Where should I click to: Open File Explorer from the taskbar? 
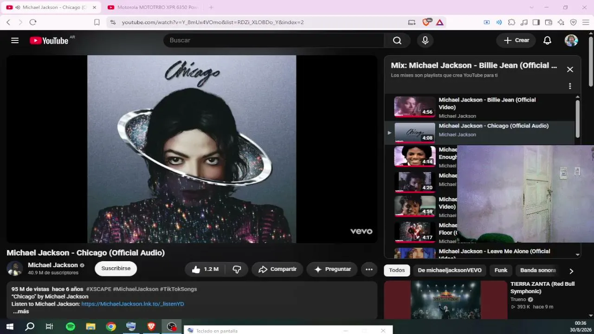click(90, 327)
